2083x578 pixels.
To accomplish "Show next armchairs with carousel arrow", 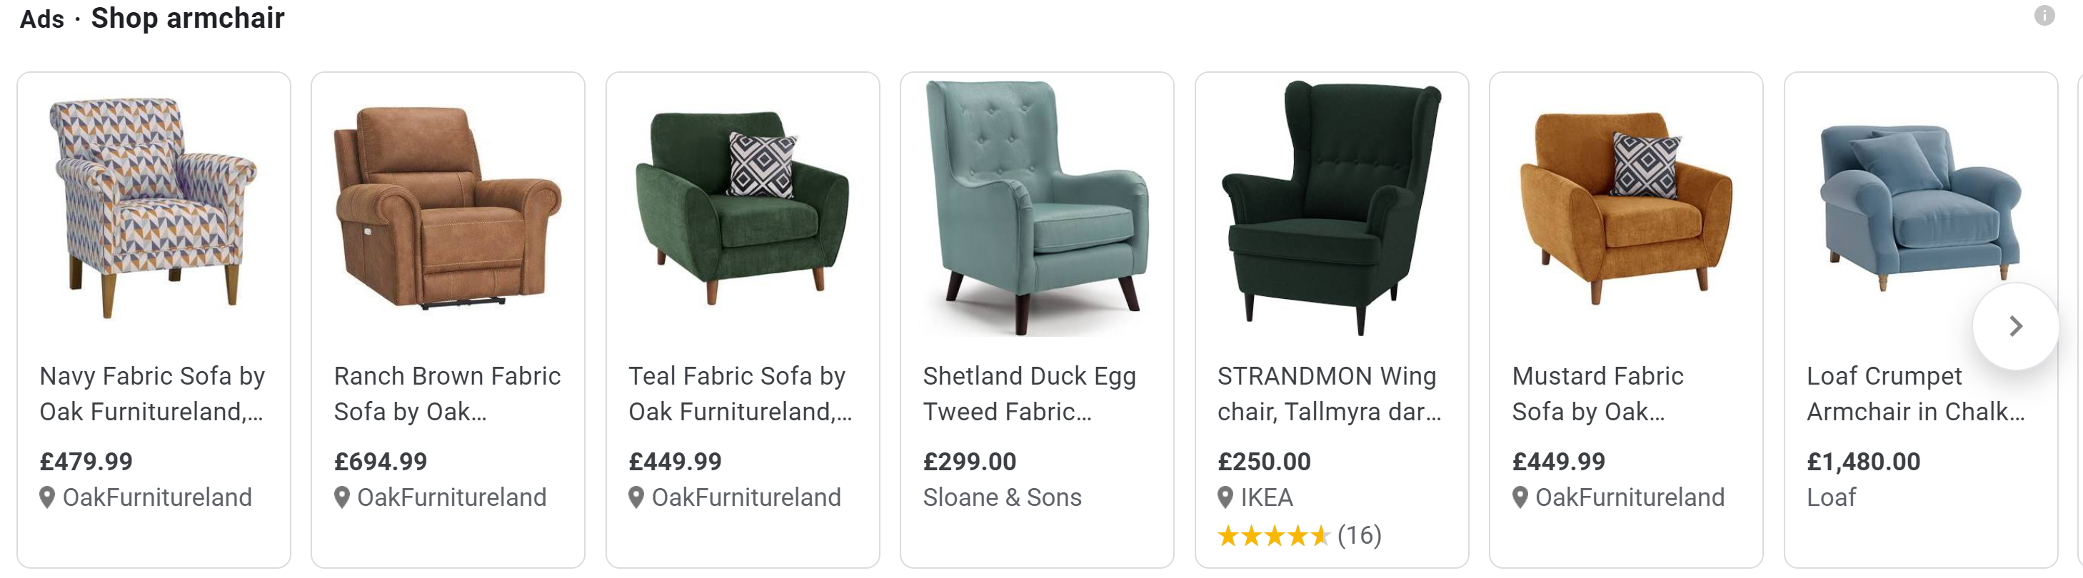I will [x=2015, y=327].
